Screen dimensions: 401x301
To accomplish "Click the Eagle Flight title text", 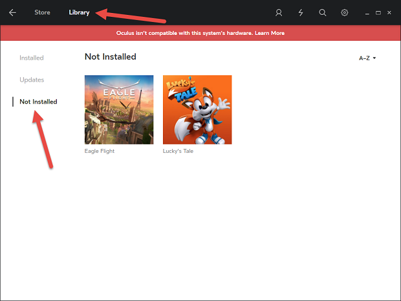I will tap(100, 151).
